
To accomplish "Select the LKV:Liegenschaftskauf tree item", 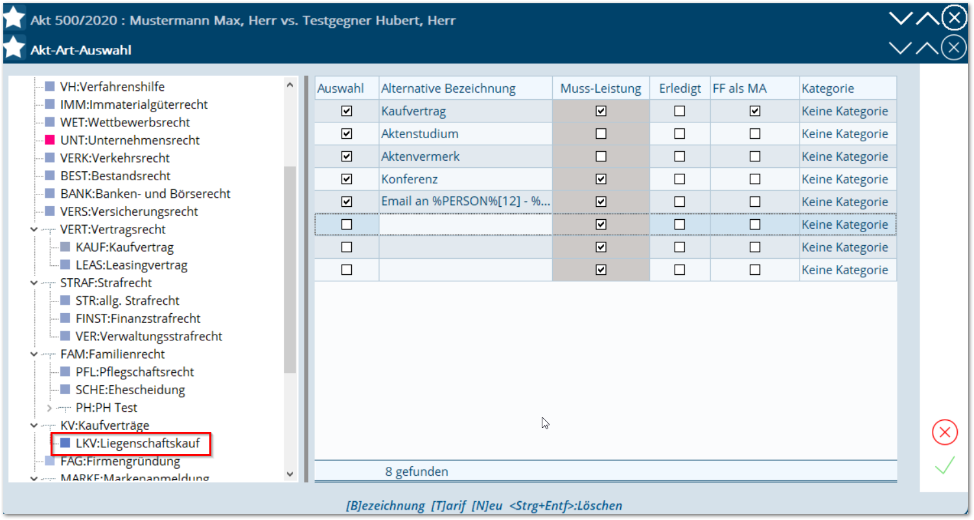I will click(138, 443).
